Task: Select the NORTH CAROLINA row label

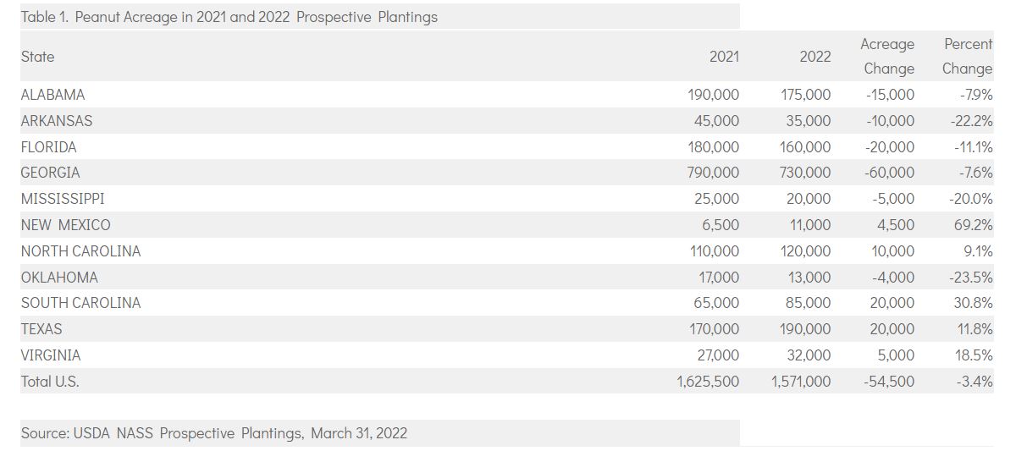Action: (x=81, y=251)
